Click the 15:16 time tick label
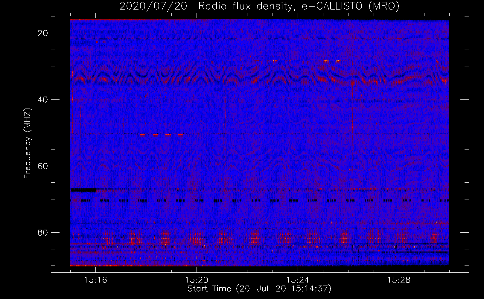The width and height of the screenshot is (484, 299). coord(96,280)
